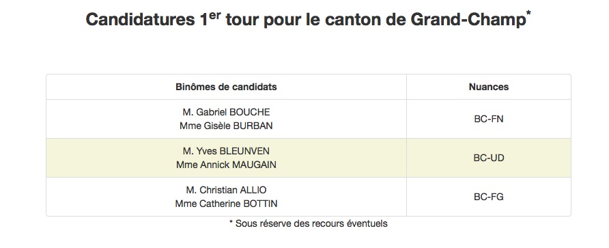Click candidate Mme Catherine BOTTIN
Screen dimensions: 609x248
(x=226, y=204)
